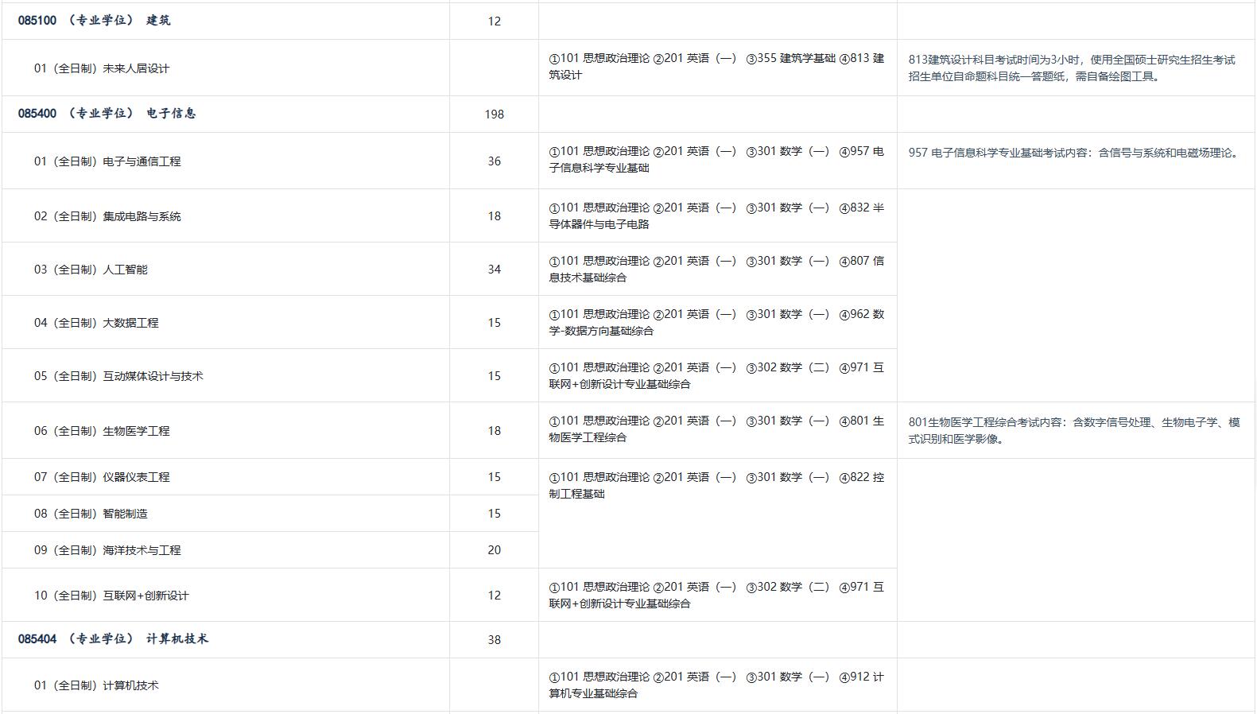Select the 仪器仪表工程 direction
Image resolution: width=1257 pixels, height=714 pixels.
102,477
